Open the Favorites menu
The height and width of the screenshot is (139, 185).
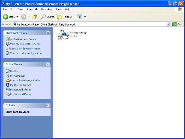(x=46, y=9)
